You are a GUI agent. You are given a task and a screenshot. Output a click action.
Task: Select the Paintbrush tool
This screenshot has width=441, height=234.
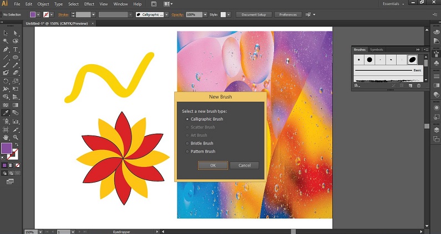coord(6,65)
